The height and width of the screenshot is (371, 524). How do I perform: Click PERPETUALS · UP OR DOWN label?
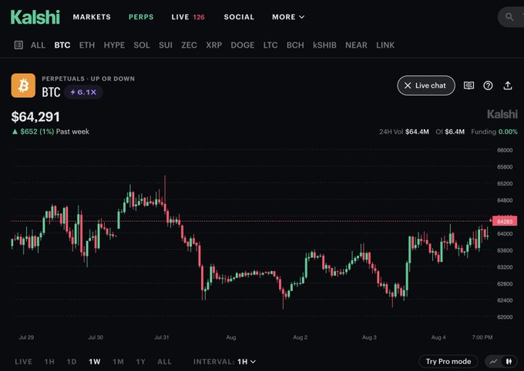tap(88, 79)
